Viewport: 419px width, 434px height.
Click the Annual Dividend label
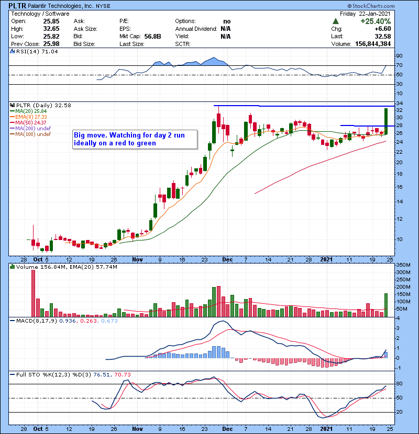click(196, 29)
